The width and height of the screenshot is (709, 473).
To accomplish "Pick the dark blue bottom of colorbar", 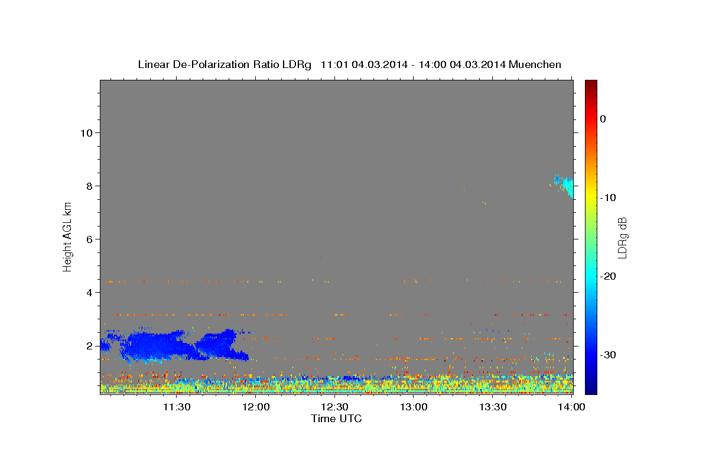I will (x=591, y=387).
